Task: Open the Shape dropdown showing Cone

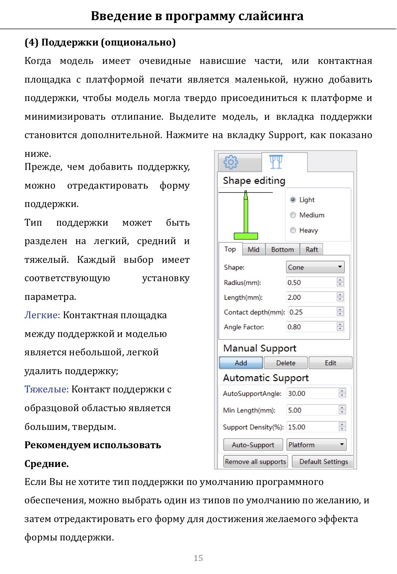Action: (x=315, y=267)
